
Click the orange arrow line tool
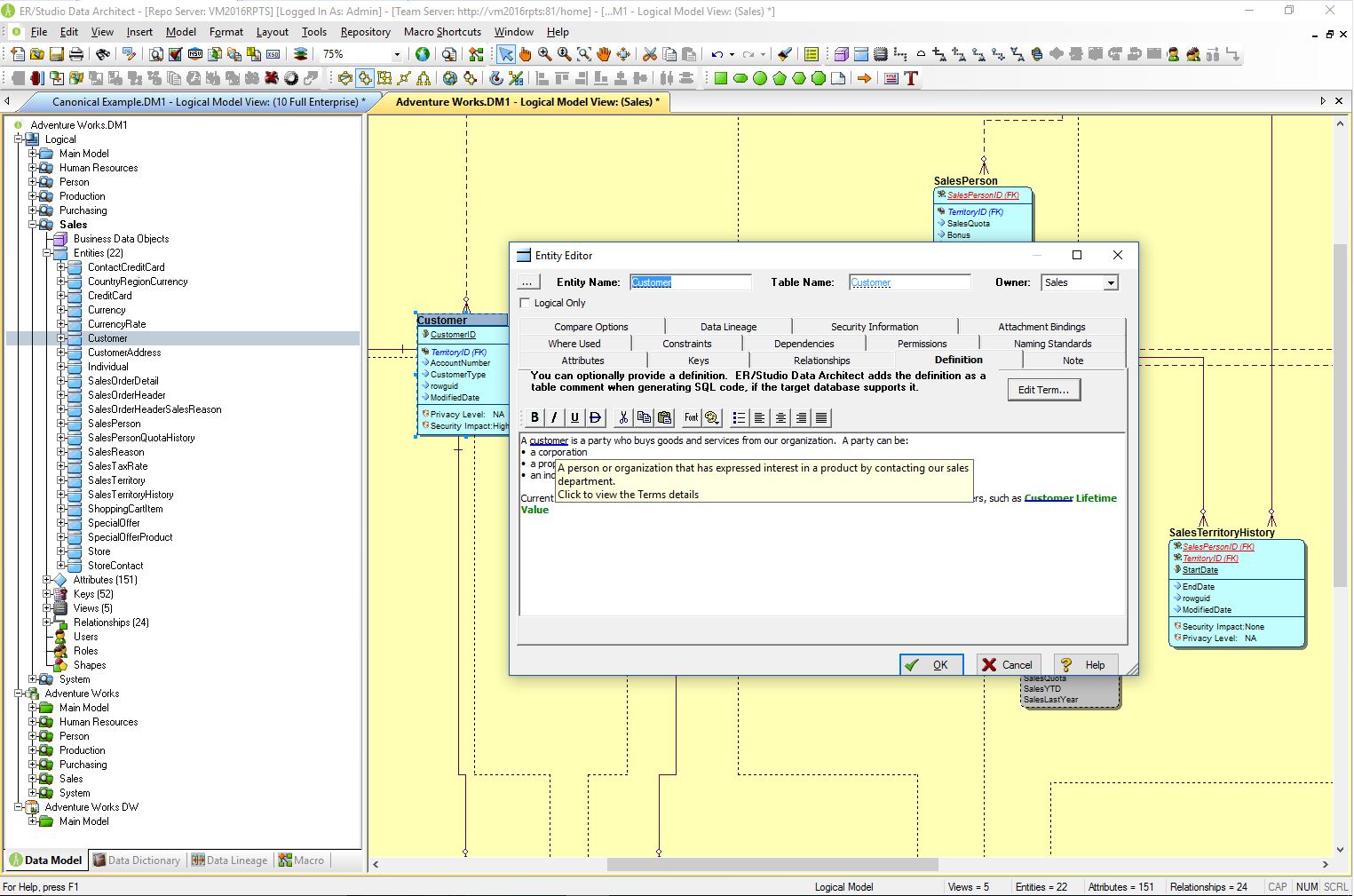[863, 78]
